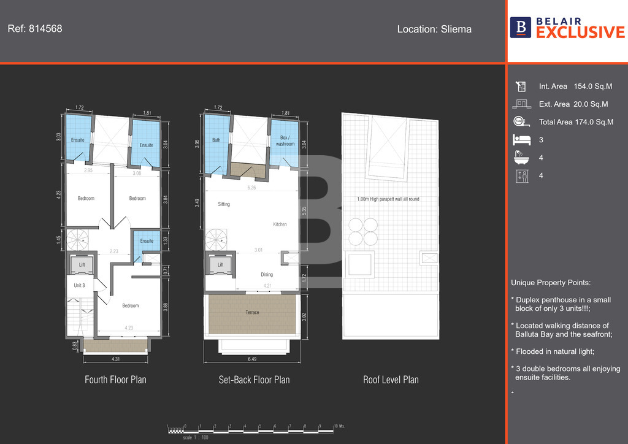Viewport: 628px width, 444px height.
Task: Click the Kitchen label in the floor plan
Action: [280, 224]
